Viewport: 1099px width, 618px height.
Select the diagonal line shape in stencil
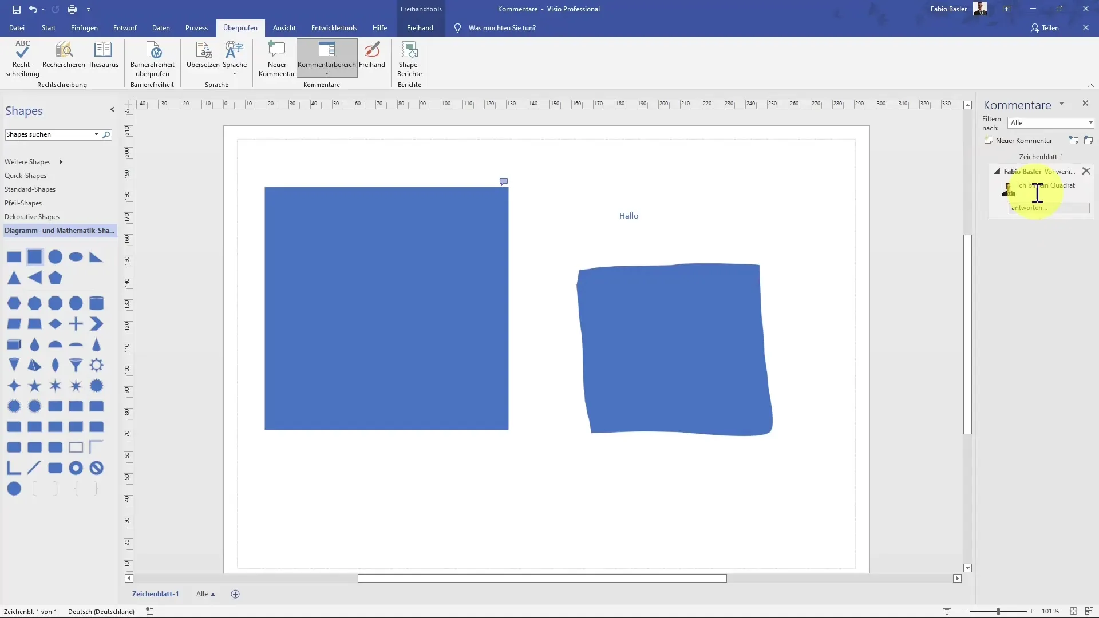(x=35, y=468)
